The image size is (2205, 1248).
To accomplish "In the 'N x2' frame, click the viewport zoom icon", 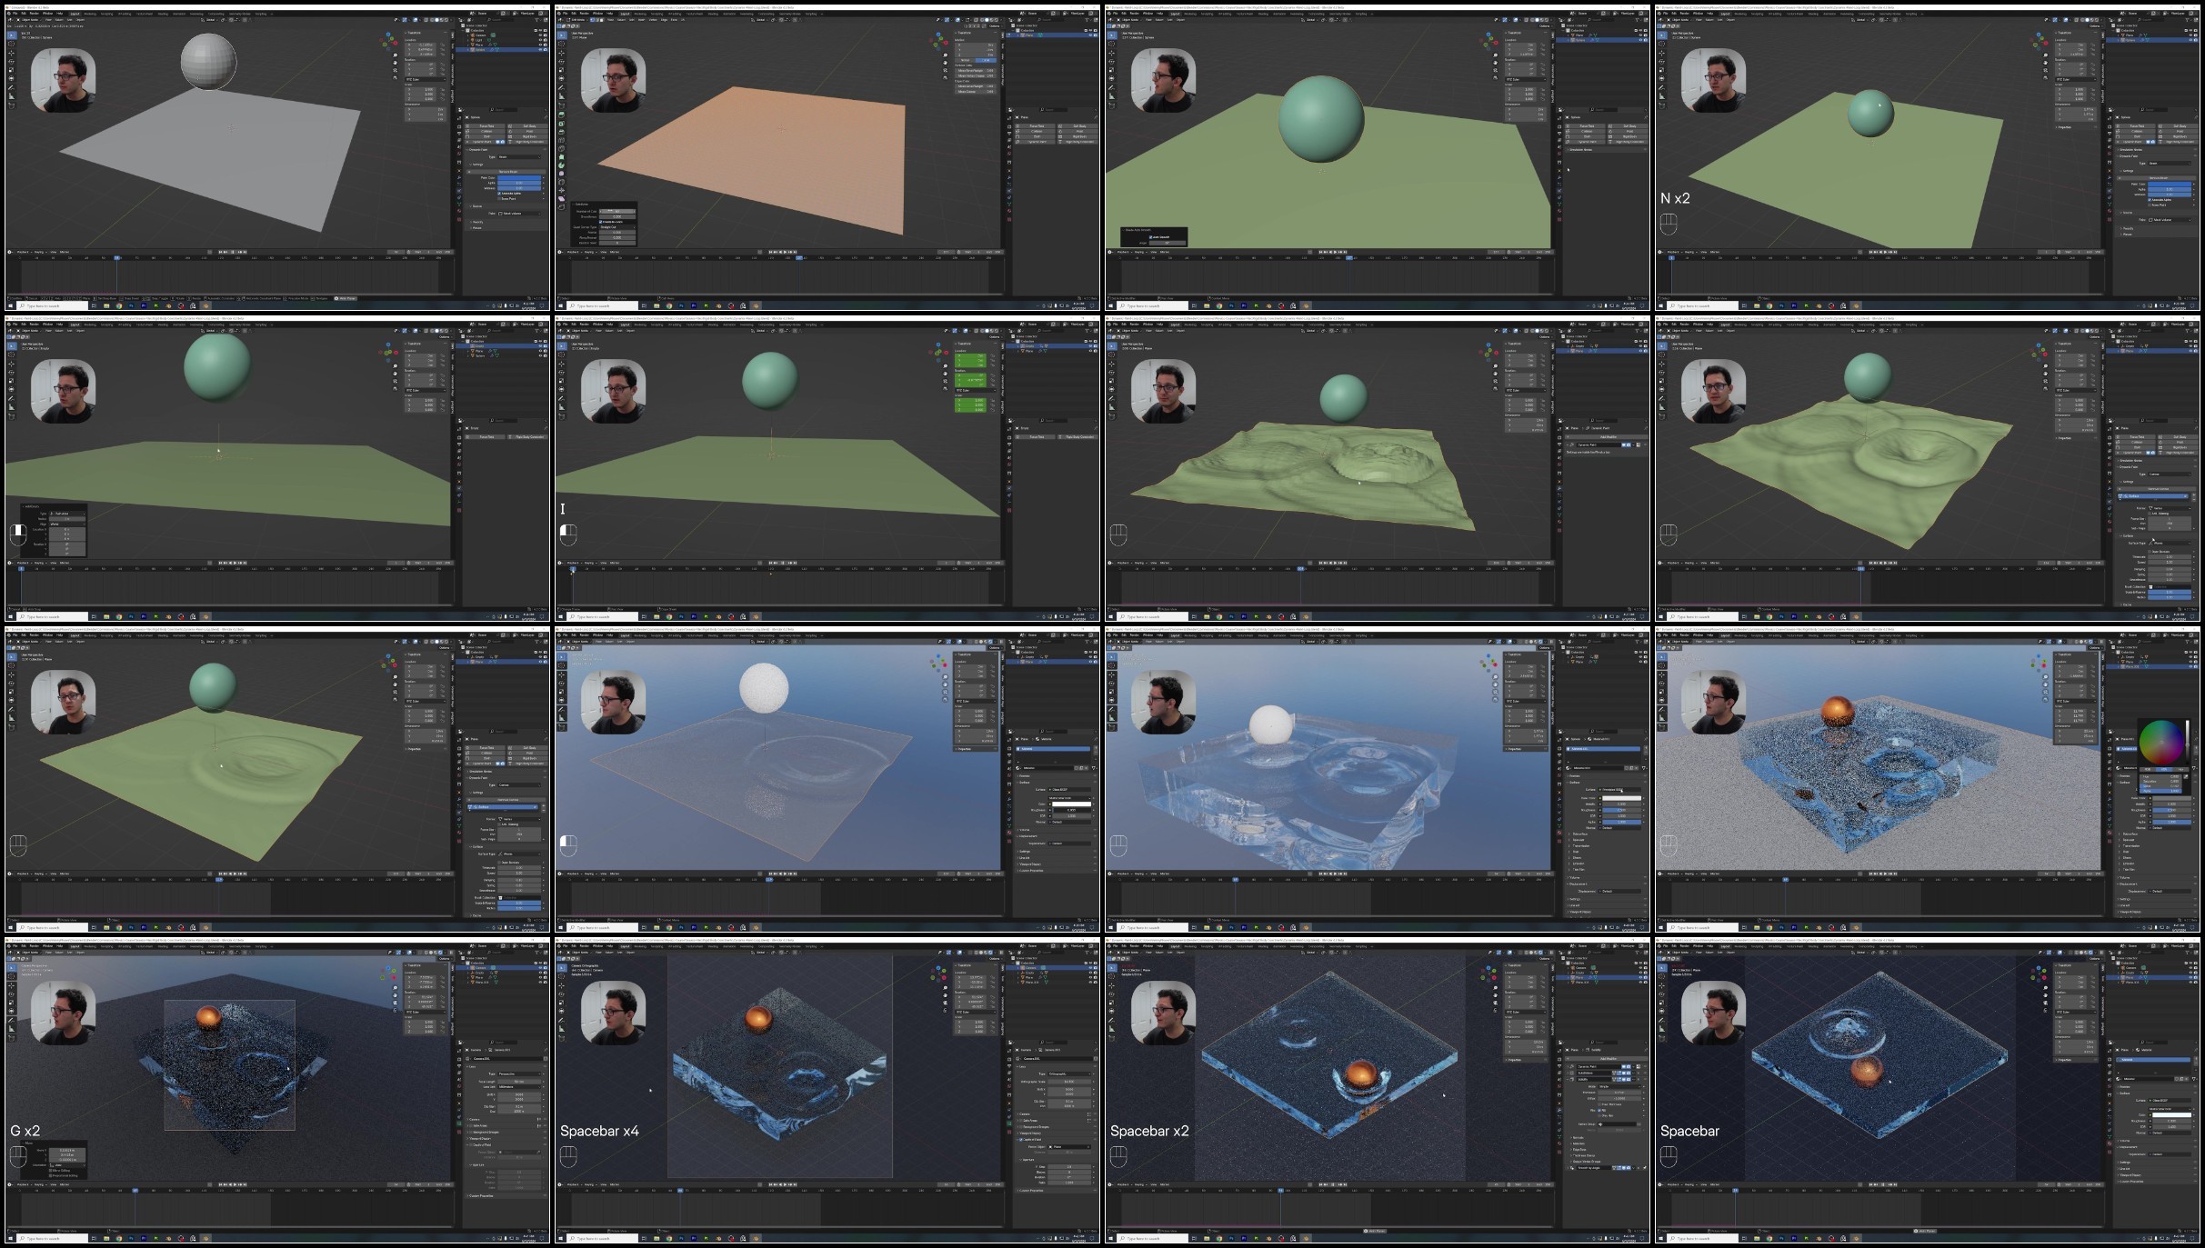I will click(x=2045, y=55).
